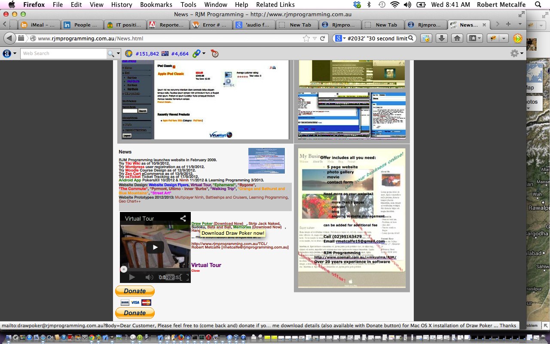The image size is (550, 344).
Task: Click the screenshot tool toolbar icon
Action: pyautogui.click(x=426, y=38)
